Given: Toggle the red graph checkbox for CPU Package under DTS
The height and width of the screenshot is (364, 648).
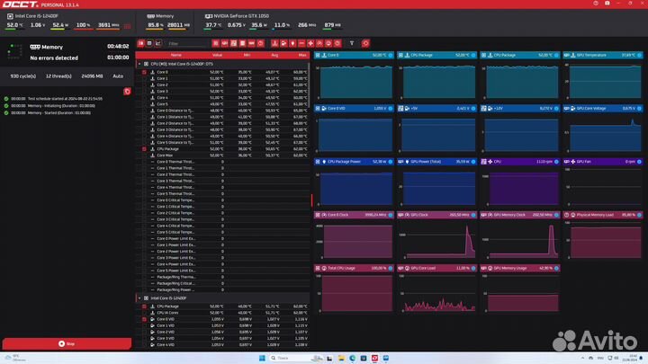Looking at the screenshot, I should [x=144, y=149].
